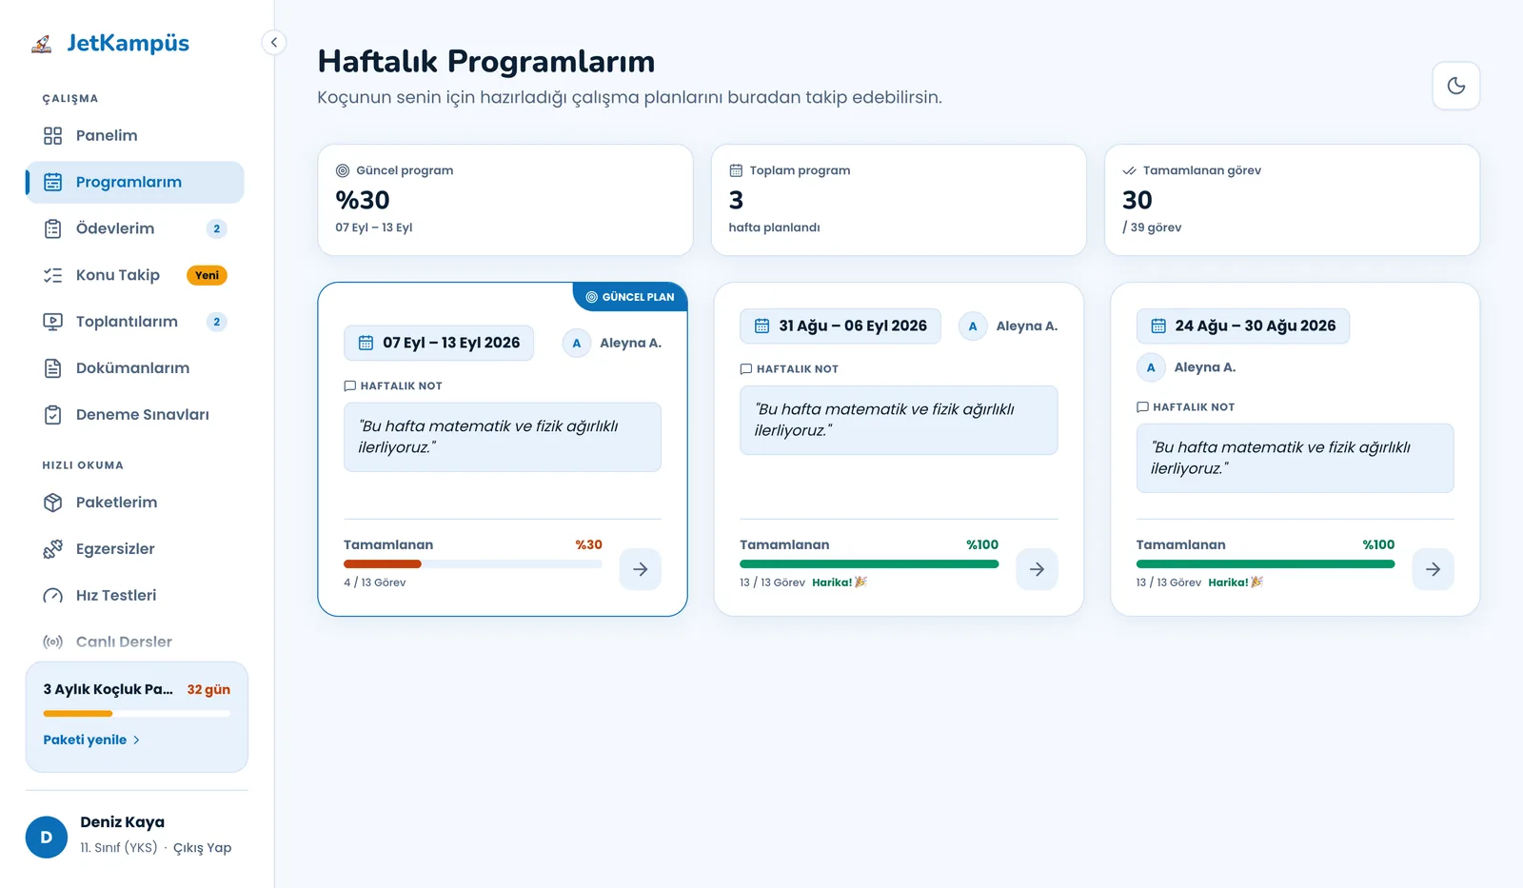Image resolution: width=1523 pixels, height=888 pixels.
Task: Open Paketlerim page
Action: [135, 503]
